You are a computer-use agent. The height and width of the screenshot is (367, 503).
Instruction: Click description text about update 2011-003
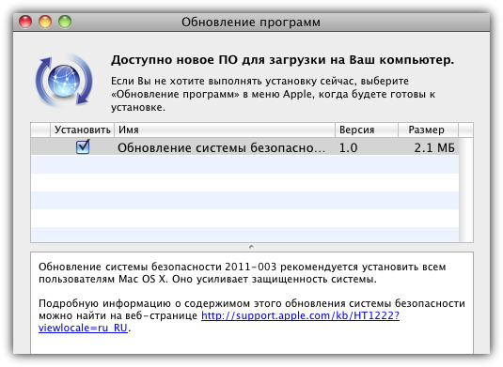(243, 273)
